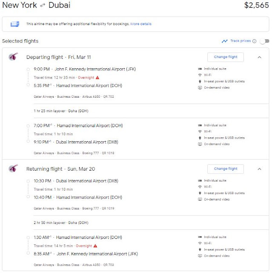Click the Departing flight Fri, Mar 11 header
The height and width of the screenshot is (273, 272).
59,57
